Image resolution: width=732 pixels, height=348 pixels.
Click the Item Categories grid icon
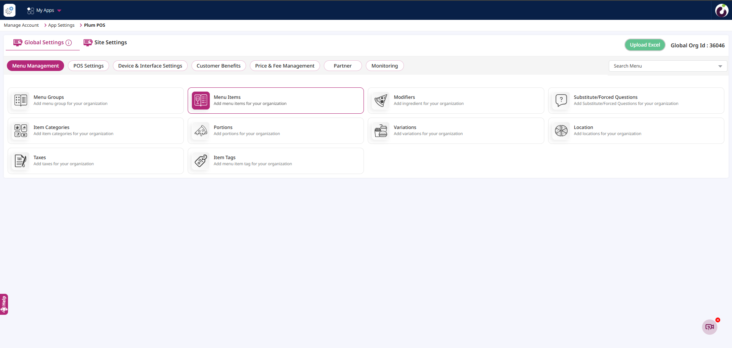(21, 130)
